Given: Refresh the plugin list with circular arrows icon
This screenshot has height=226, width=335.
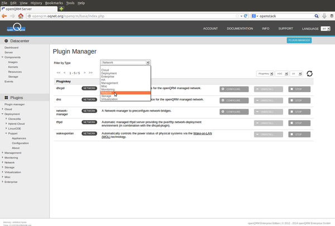Looking at the screenshot, I should click(x=309, y=74).
